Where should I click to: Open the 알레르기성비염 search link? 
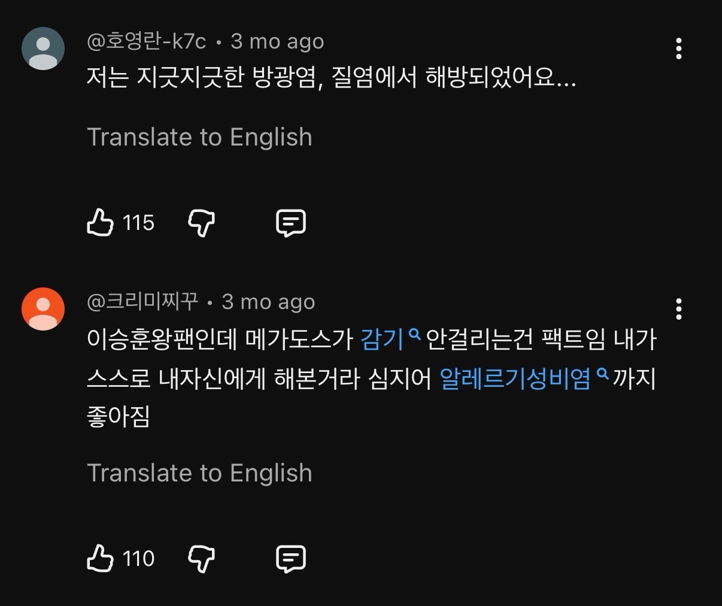pos(524,378)
